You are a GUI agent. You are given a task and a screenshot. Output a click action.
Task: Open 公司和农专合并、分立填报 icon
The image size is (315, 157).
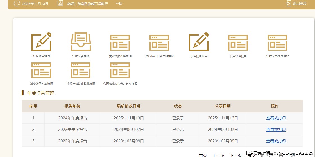click(x=120, y=70)
